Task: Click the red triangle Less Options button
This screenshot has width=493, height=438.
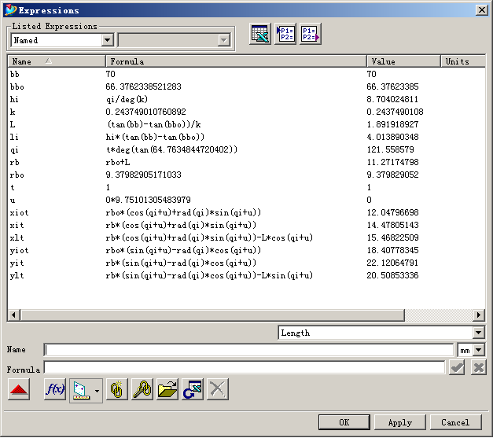Action: click(x=19, y=389)
